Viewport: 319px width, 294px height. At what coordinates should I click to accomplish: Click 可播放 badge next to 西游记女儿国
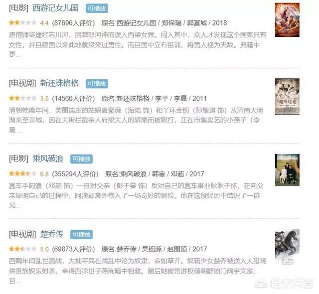[97, 8]
